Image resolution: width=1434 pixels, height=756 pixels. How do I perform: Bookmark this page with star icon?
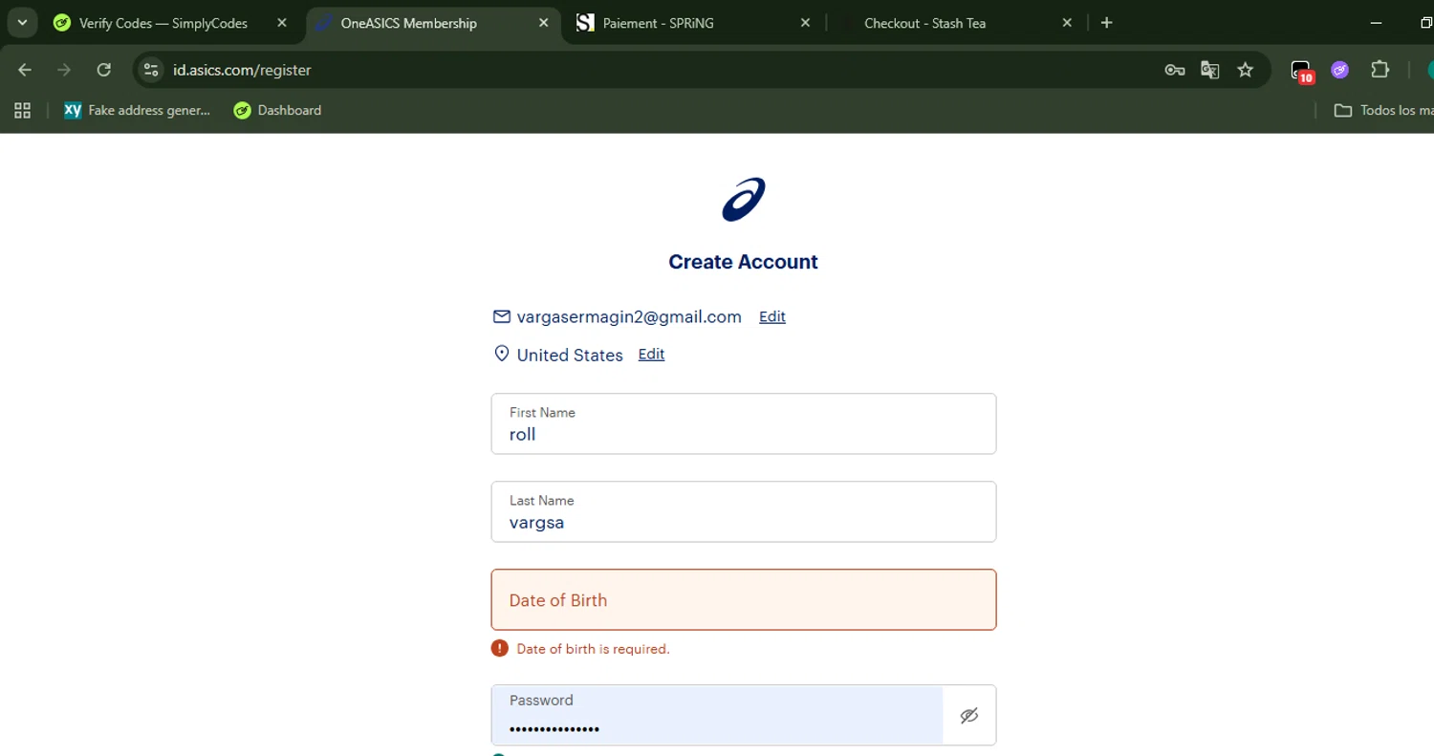point(1246,70)
